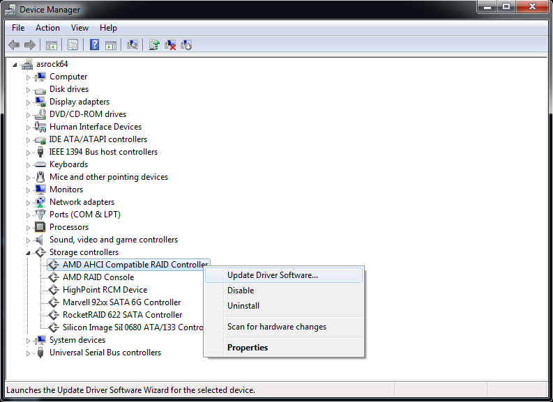Image resolution: width=553 pixels, height=402 pixels.
Task: Click the Human Interface Devices category icon
Action: (x=40, y=127)
